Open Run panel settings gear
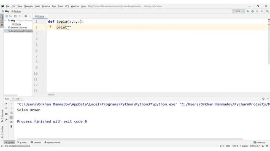Image resolution: width=270 pixels, height=151 pixels. [263, 99]
